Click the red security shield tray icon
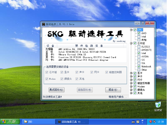The width and height of the screenshot is (167, 125). (x=150, y=122)
